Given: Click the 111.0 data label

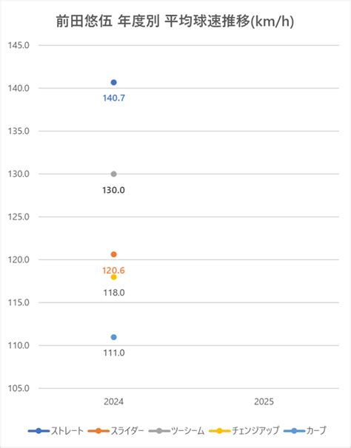Looking at the screenshot, I should (113, 353).
